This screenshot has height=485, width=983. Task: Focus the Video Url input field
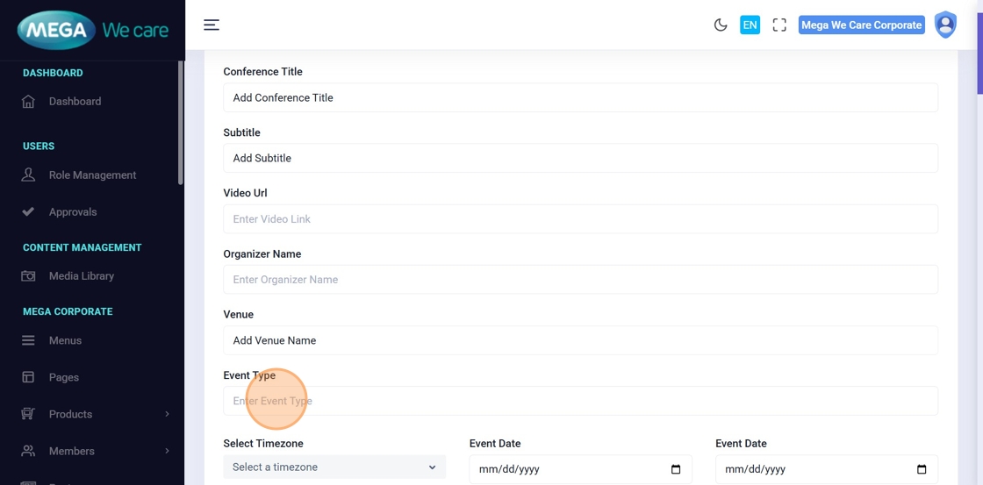[580, 219]
